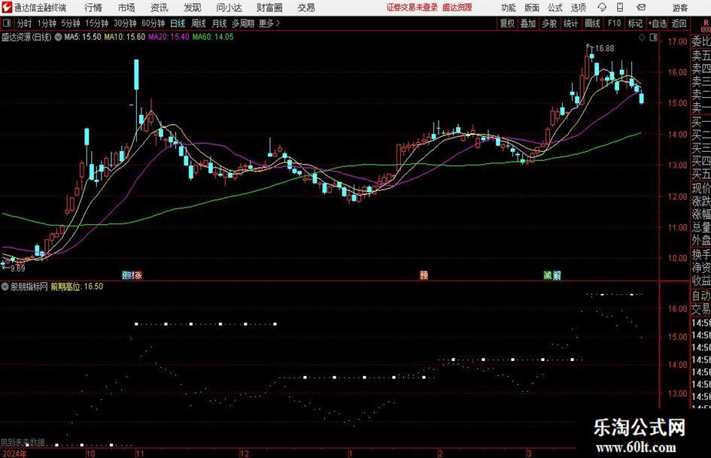The height and width of the screenshot is (458, 711).
Task: Switch to 15分钟 chart period
Action: pos(97,23)
